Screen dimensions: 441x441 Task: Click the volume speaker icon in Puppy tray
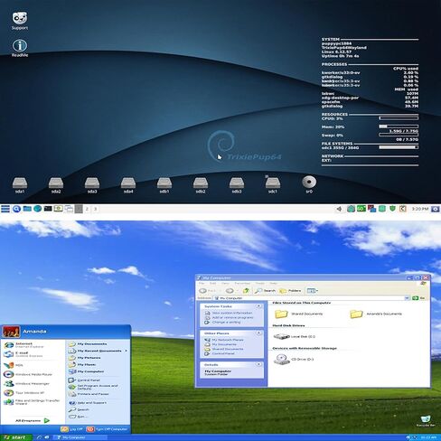(x=340, y=209)
